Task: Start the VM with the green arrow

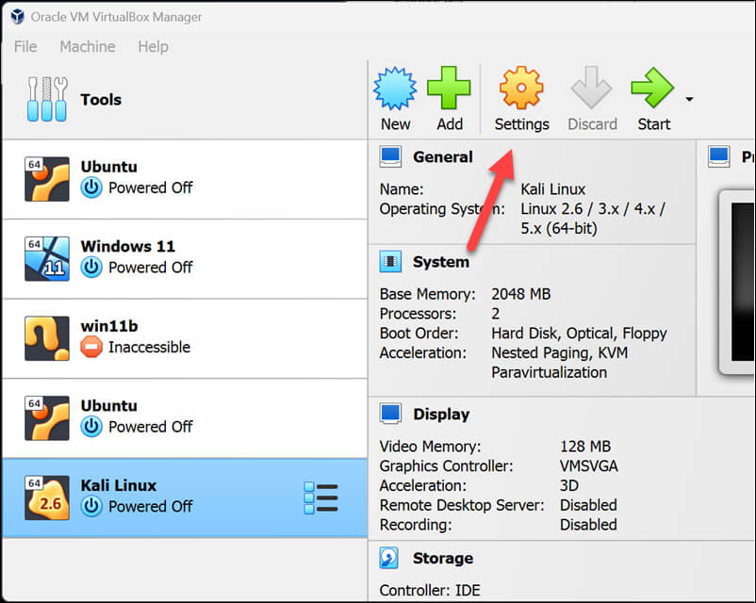Action: pyautogui.click(x=652, y=90)
